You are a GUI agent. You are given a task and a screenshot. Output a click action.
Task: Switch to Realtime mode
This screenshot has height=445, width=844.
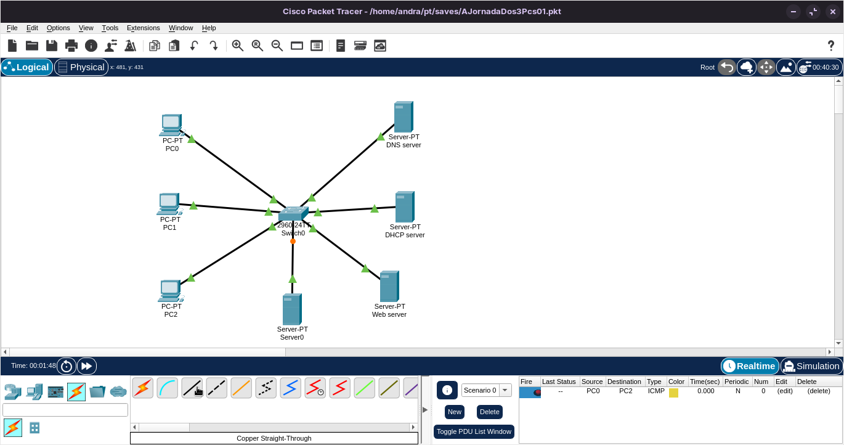[x=750, y=366]
